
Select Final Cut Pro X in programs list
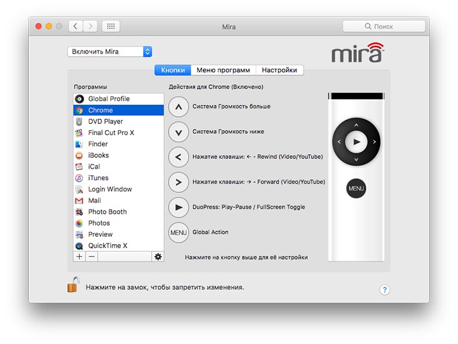(111, 133)
